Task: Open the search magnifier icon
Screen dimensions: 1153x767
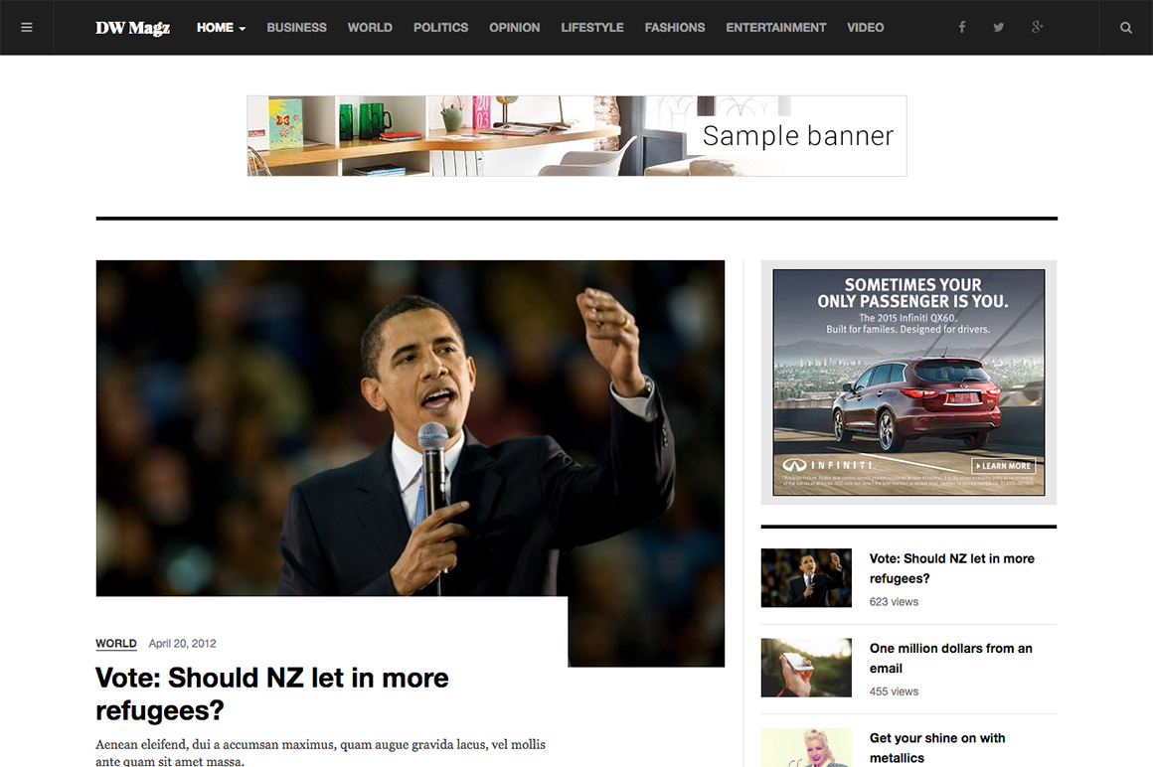Action: click(x=1126, y=27)
